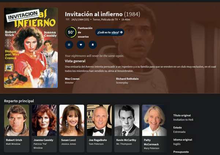The width and height of the screenshot is (220, 155).
Task: Open ¿Cuál es tu vibra? button
Action: [110, 32]
